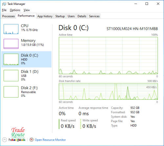
Task: Click the 500 KB/s scale label
Action: [153, 81]
